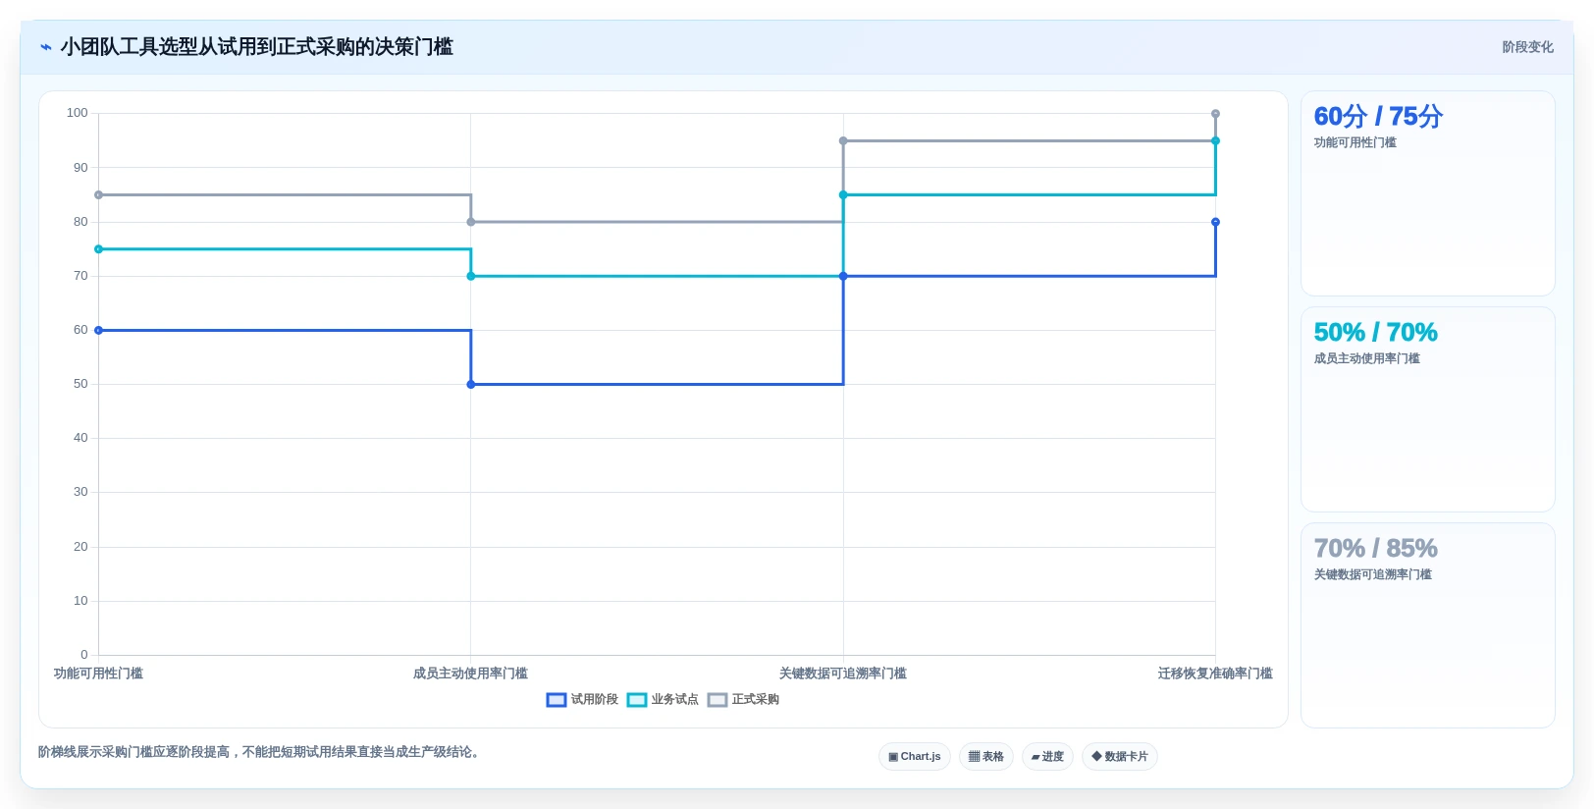Screen dimensions: 1594x809
Task: Toggle the 业务试点 legend entry
Action: point(663,700)
